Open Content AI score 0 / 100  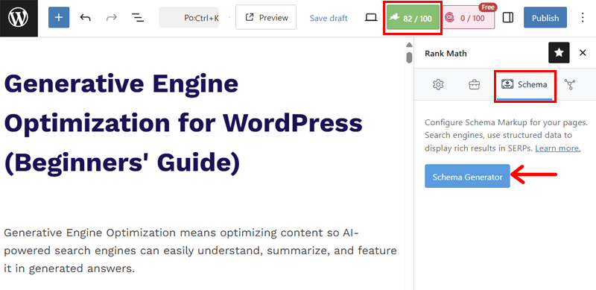pyautogui.click(x=469, y=17)
